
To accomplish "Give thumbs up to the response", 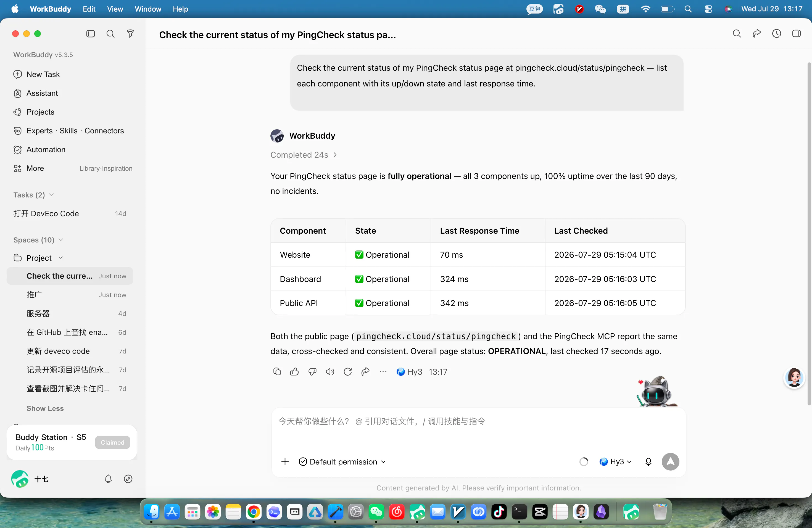I will point(294,371).
